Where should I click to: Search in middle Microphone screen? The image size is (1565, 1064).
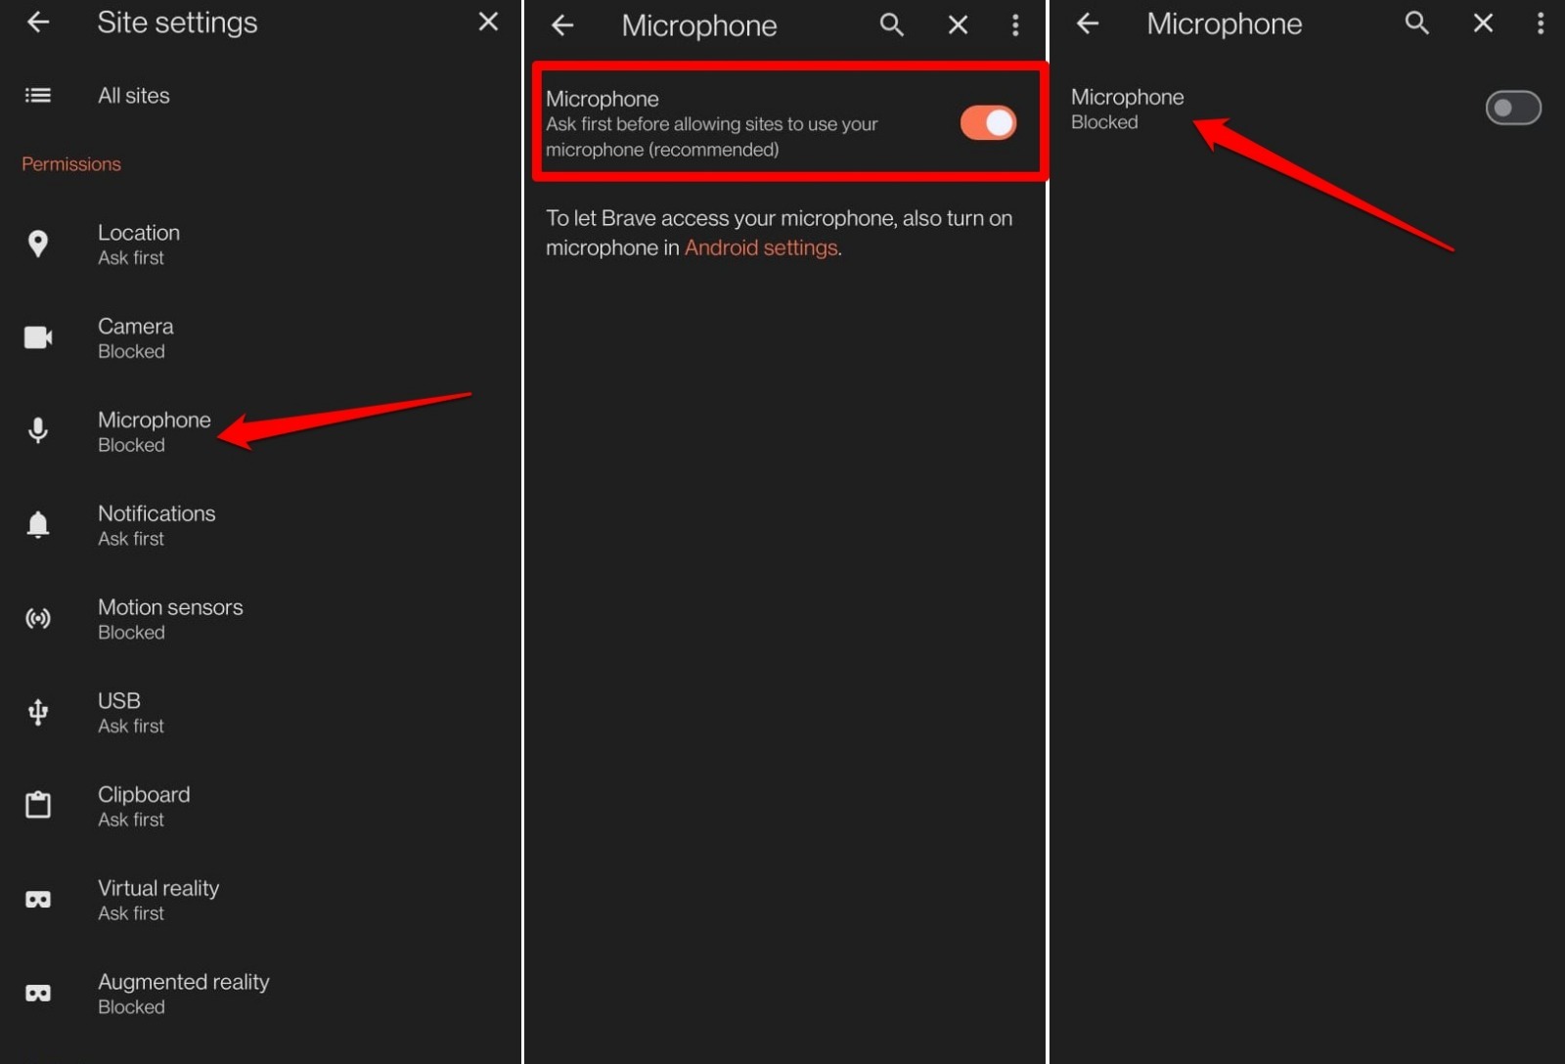(x=891, y=24)
